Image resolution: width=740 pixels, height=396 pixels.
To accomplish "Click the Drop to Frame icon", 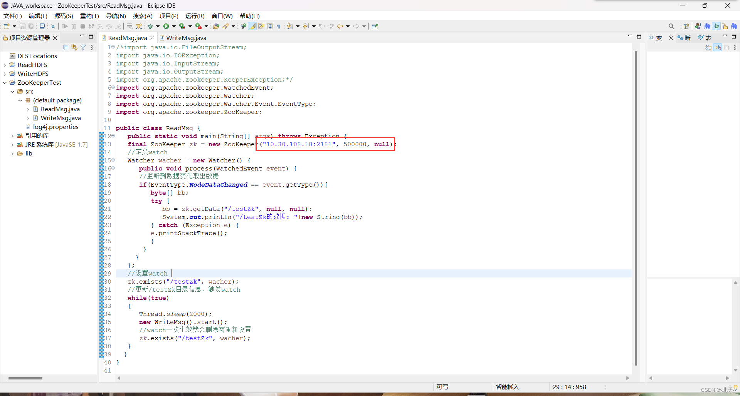I will (130, 26).
